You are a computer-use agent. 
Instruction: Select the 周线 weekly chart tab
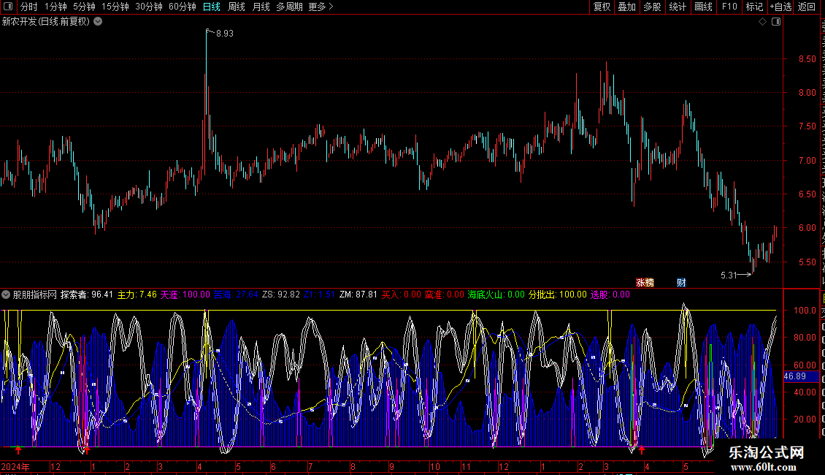click(237, 7)
